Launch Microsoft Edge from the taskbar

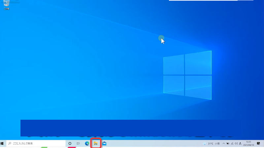(x=87, y=143)
